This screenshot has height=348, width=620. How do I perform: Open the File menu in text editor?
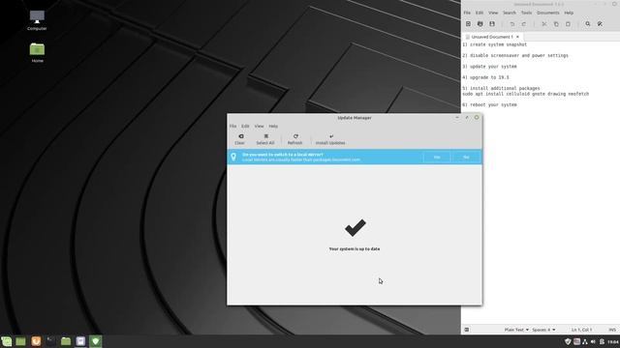(467, 13)
